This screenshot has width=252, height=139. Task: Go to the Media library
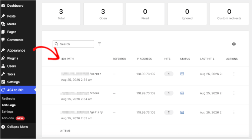click(12, 24)
